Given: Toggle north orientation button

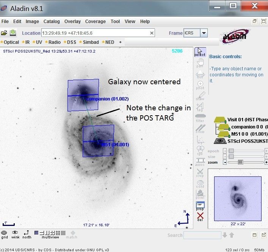Looking at the screenshot, I should pos(27,235).
